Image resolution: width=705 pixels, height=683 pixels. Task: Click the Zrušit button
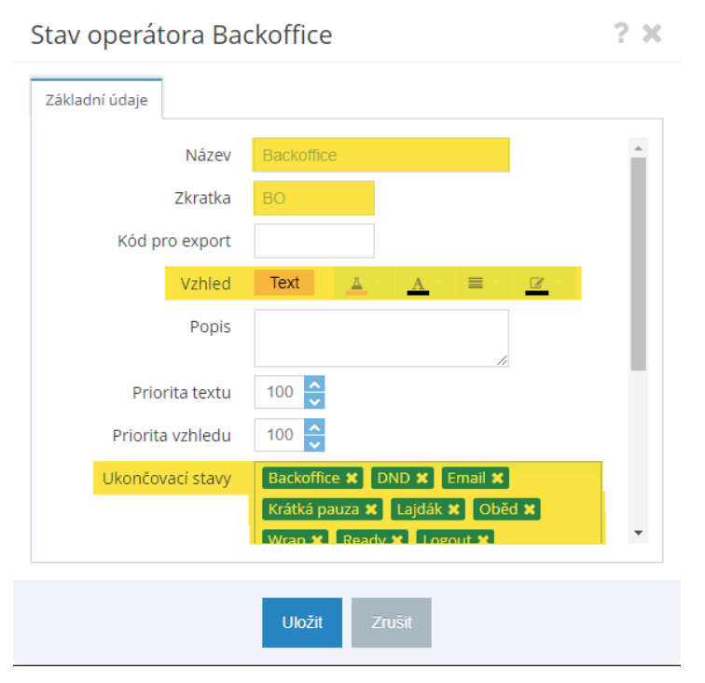pyautogui.click(x=392, y=622)
